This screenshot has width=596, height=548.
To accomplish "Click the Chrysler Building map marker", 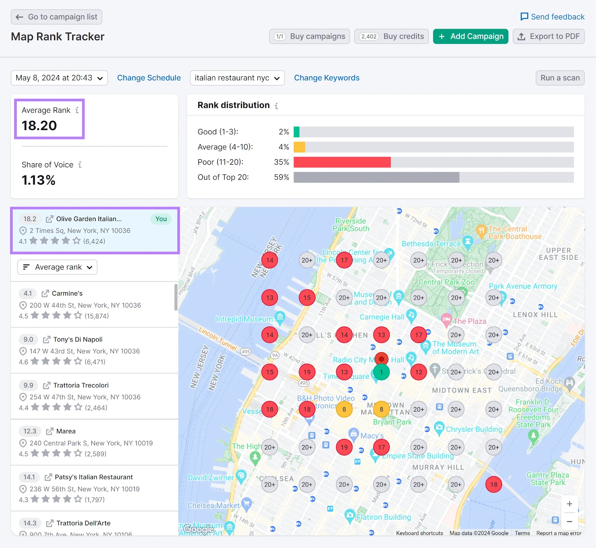I will [x=440, y=428].
